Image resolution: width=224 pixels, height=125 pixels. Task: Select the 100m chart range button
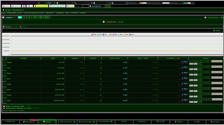[35, 17]
